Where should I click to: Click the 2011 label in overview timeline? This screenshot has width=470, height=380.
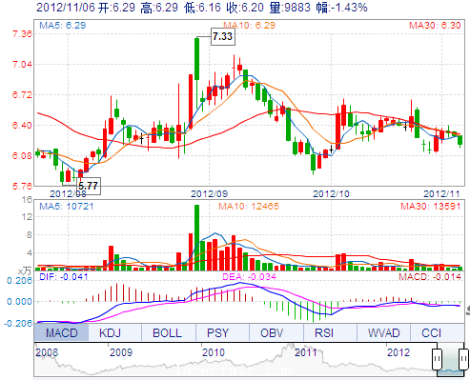306,352
